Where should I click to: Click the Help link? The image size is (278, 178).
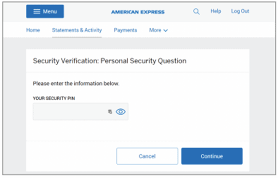pyautogui.click(x=216, y=11)
